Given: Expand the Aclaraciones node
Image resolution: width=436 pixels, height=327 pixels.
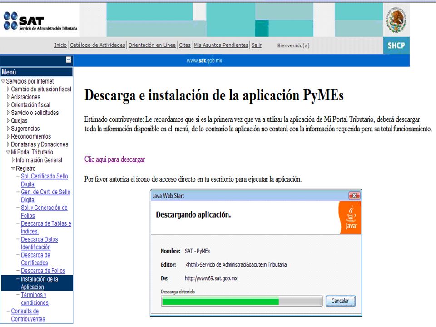Looking at the screenshot, I should (x=8, y=97).
